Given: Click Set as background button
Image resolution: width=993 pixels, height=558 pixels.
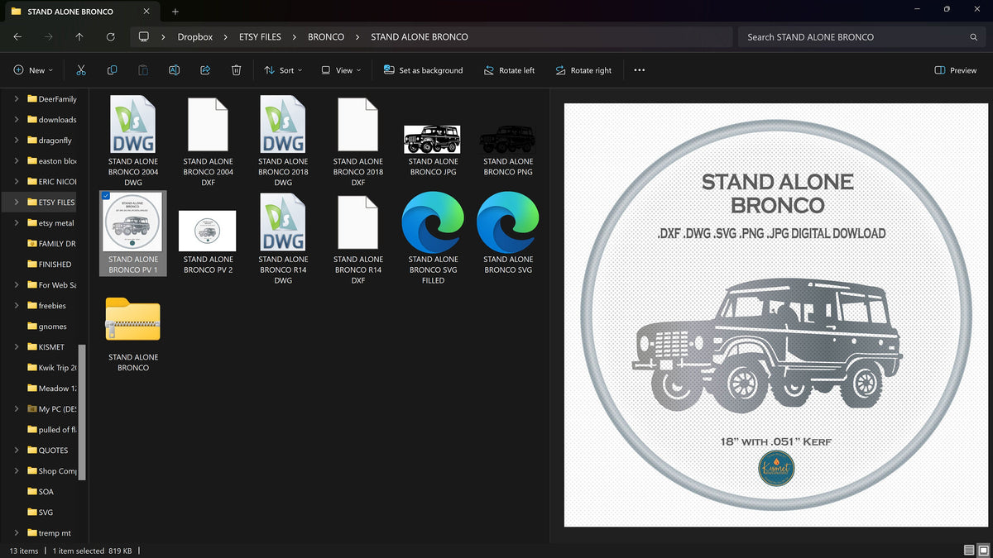Looking at the screenshot, I should tap(423, 70).
